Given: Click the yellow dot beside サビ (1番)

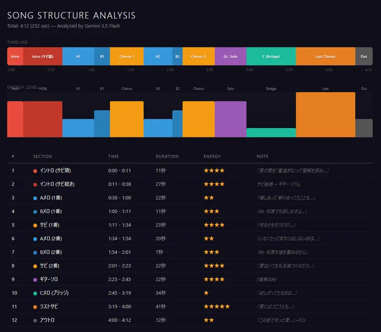Looking at the screenshot, I should (x=35, y=226).
